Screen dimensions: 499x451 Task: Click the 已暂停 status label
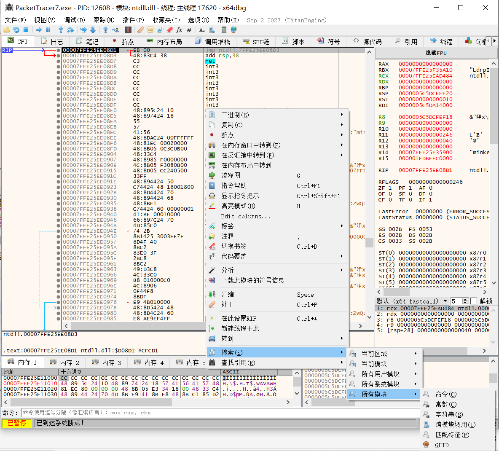coord(17,423)
